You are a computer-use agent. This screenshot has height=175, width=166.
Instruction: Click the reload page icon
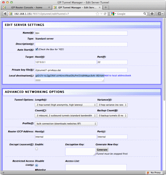105,14
